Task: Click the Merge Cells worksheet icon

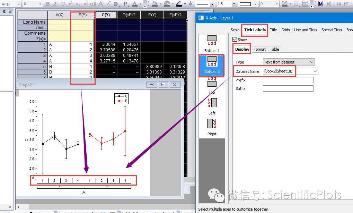Action: (305, 4)
